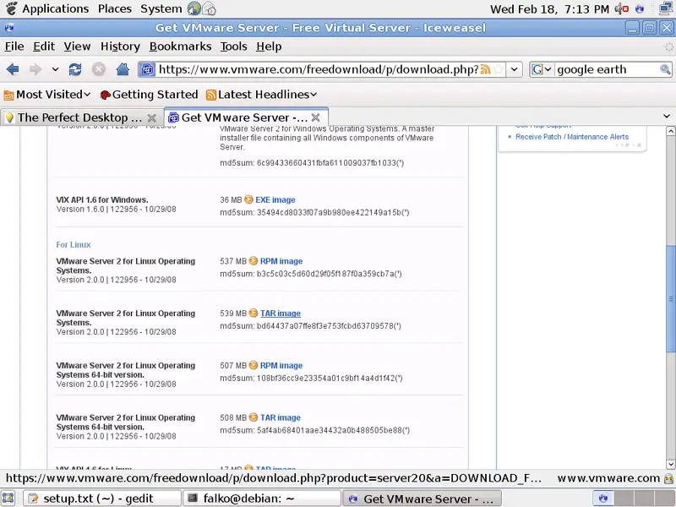
Task: Click the 508 MB TAR image link
Action: pyautogui.click(x=281, y=417)
